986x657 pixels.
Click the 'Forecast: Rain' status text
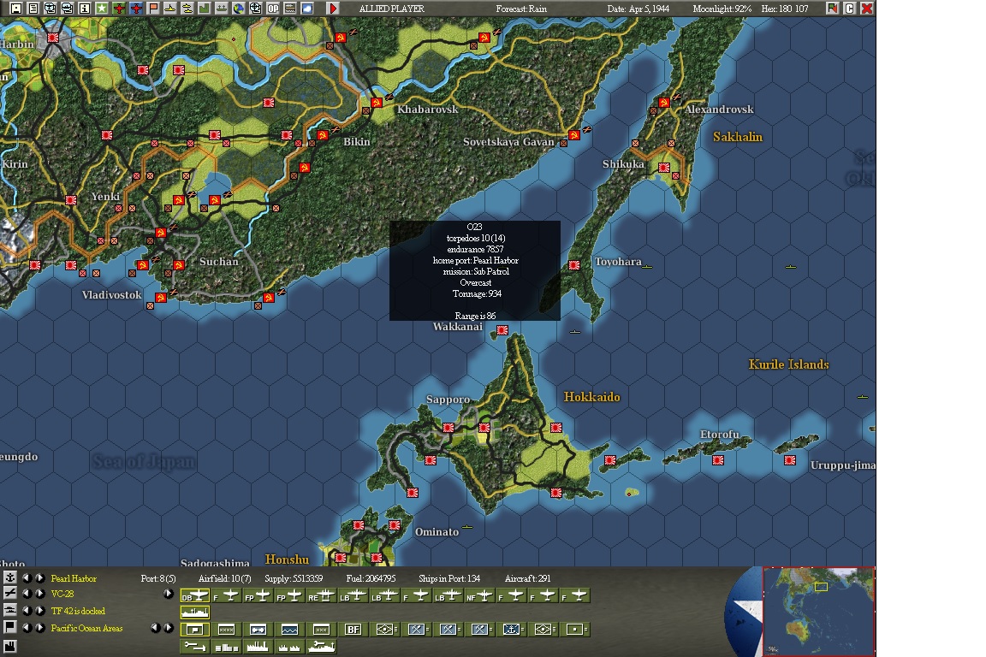[521, 9]
